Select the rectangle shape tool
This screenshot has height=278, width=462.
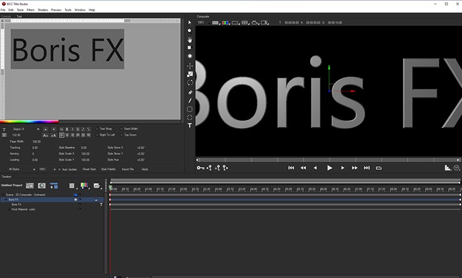190,109
